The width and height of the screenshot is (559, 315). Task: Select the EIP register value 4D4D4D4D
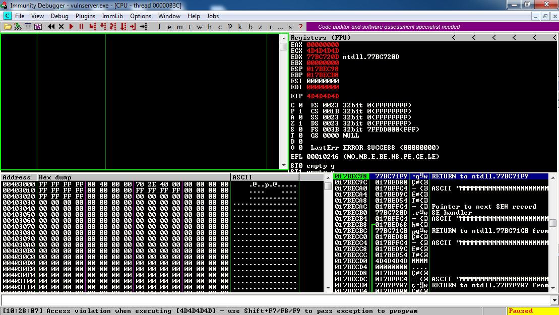323,96
